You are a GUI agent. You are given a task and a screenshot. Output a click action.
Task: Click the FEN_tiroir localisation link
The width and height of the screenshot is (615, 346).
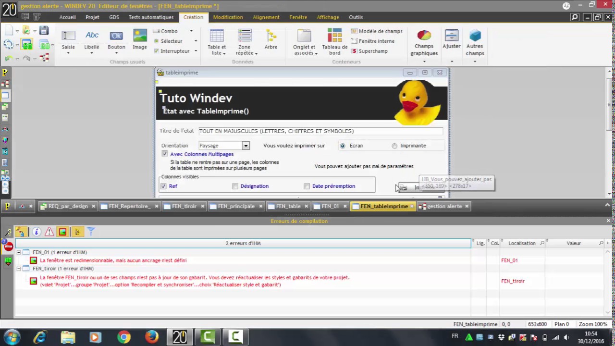(x=513, y=281)
